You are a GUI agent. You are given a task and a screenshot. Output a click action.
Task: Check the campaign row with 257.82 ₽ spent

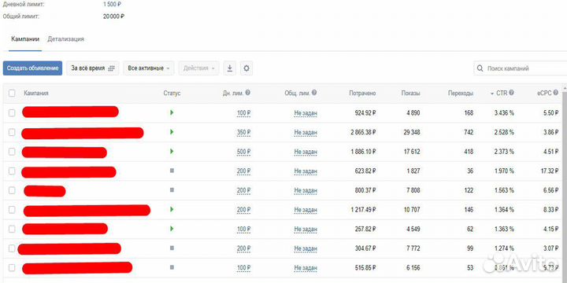[x=12, y=229]
